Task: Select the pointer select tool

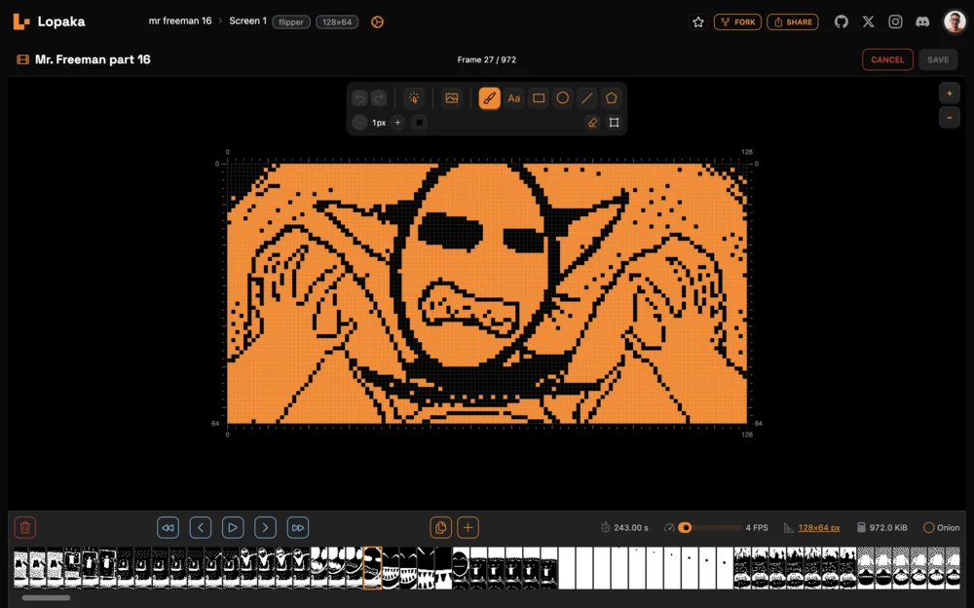Action: click(414, 98)
